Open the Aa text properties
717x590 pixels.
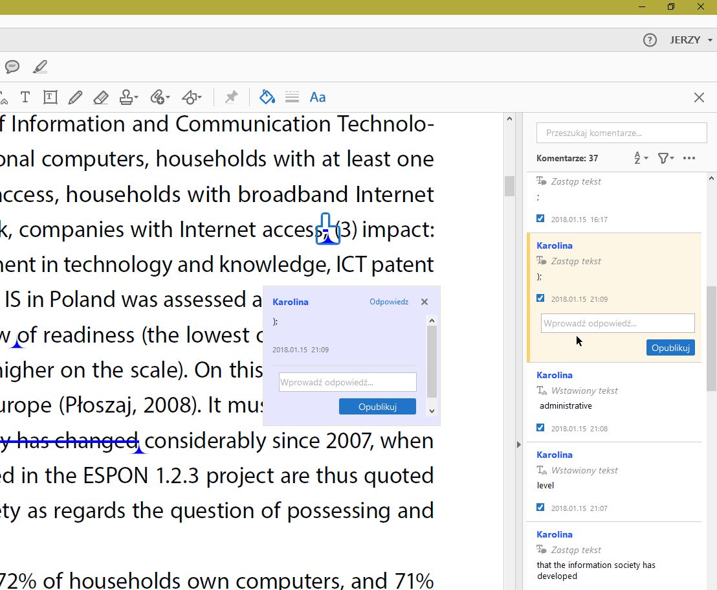pos(318,97)
